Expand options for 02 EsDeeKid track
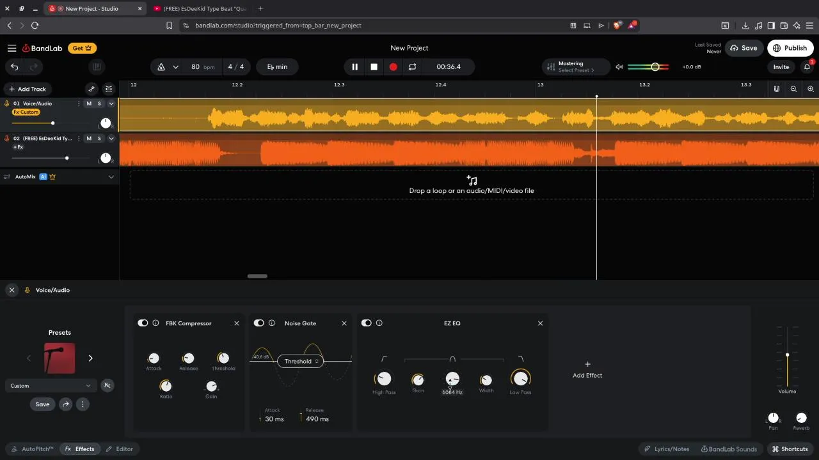The height and width of the screenshot is (460, 819). click(x=111, y=138)
